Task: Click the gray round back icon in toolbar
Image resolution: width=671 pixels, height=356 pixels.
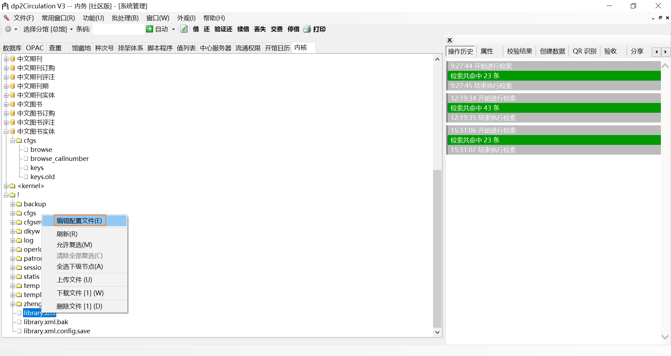Action: point(8,29)
